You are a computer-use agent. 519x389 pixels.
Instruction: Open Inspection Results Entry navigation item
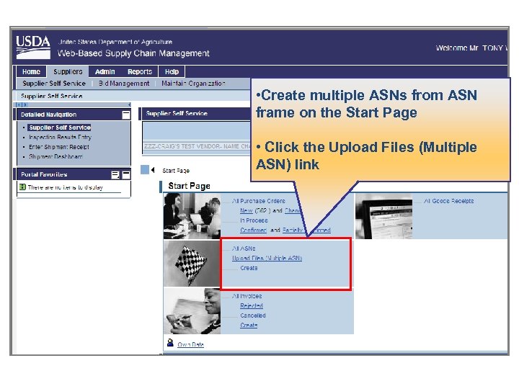[60, 137]
